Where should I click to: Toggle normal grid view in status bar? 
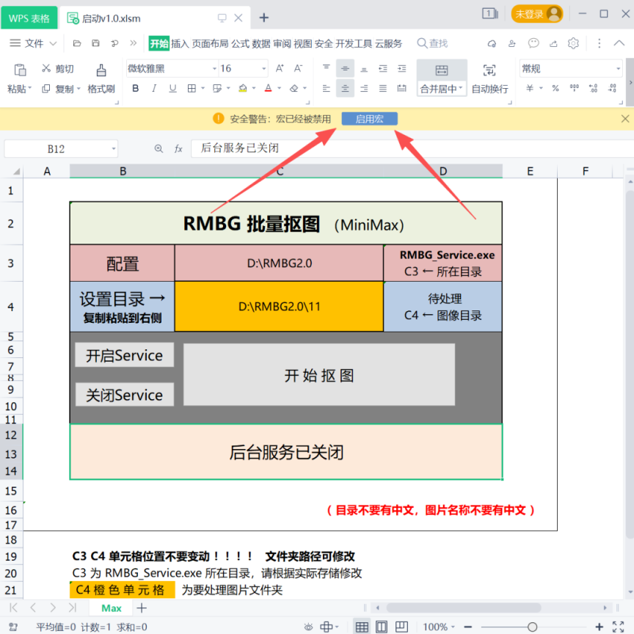[x=362, y=627]
